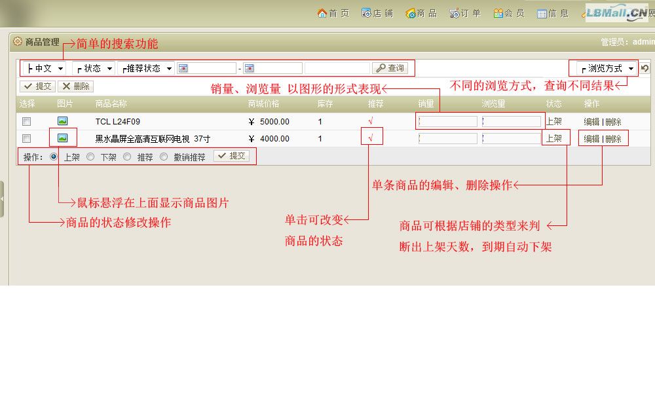
Task: Expand the left sidebar collapse handle
Action: point(2,199)
